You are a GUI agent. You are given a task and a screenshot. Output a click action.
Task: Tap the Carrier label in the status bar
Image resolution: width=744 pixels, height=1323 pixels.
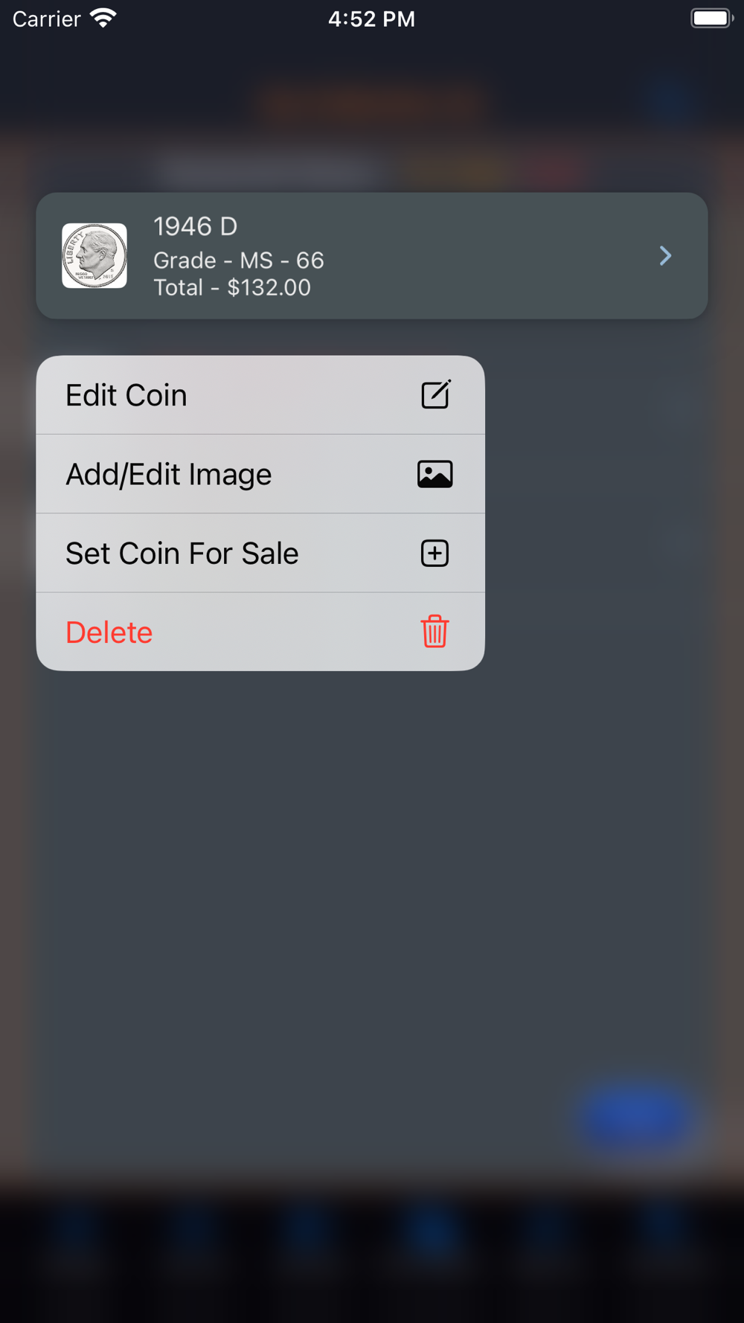pos(46,19)
